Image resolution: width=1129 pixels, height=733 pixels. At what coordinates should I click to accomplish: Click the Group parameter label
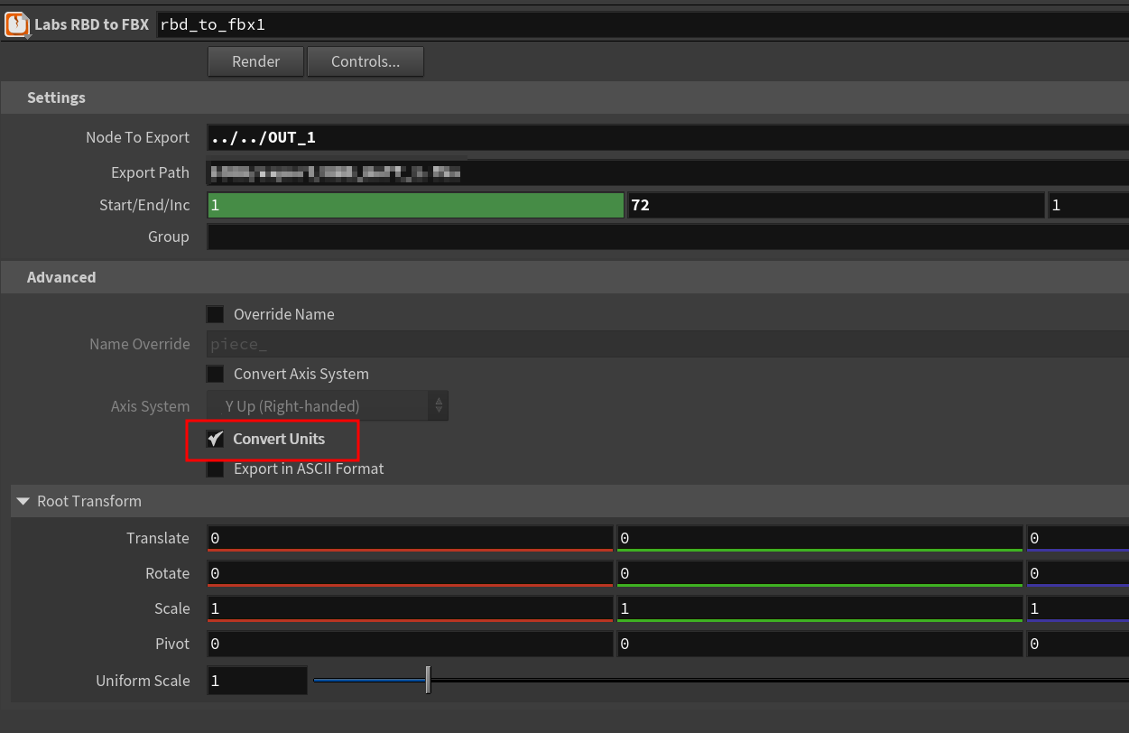[x=169, y=237]
